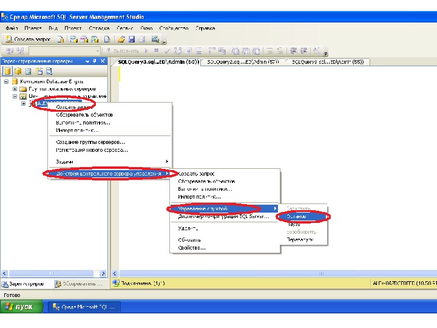Open the Справка menu
437x328 pixels.
(x=205, y=28)
